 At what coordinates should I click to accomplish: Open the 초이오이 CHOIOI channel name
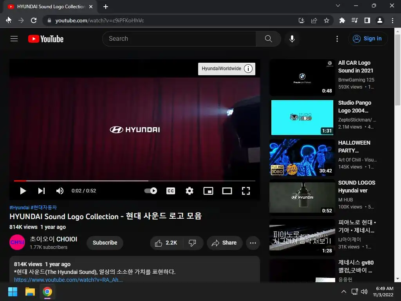pos(53,239)
